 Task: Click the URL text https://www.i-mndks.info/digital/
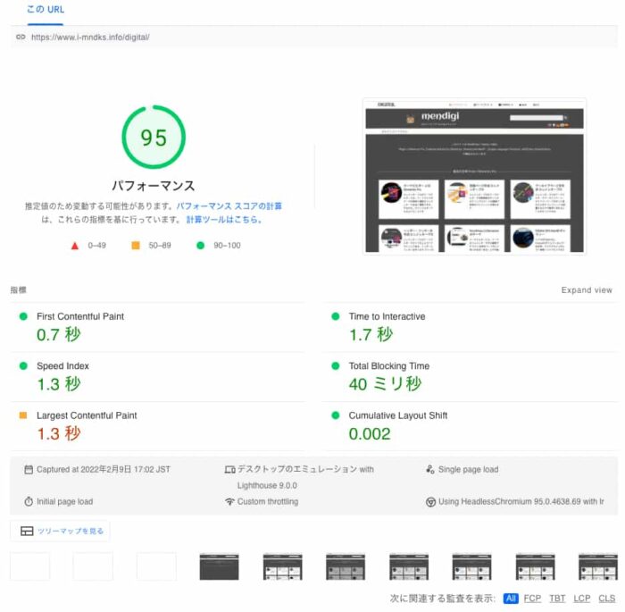90,38
